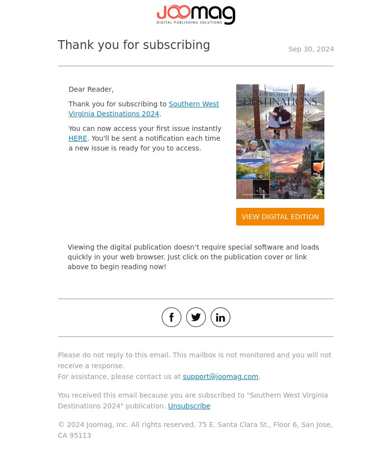Image resolution: width=392 pixels, height=453 pixels.
Task: Click the Sep 30, 2024 date
Action: pyautogui.click(x=311, y=49)
